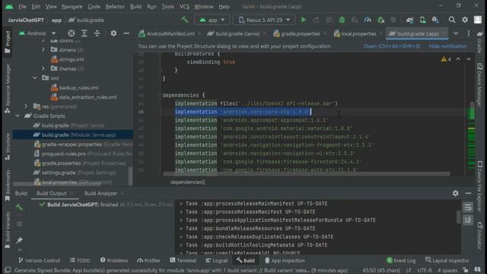Open the Nexus 5 API 29 device dropdown
The width and height of the screenshot is (487, 274).
point(265,20)
